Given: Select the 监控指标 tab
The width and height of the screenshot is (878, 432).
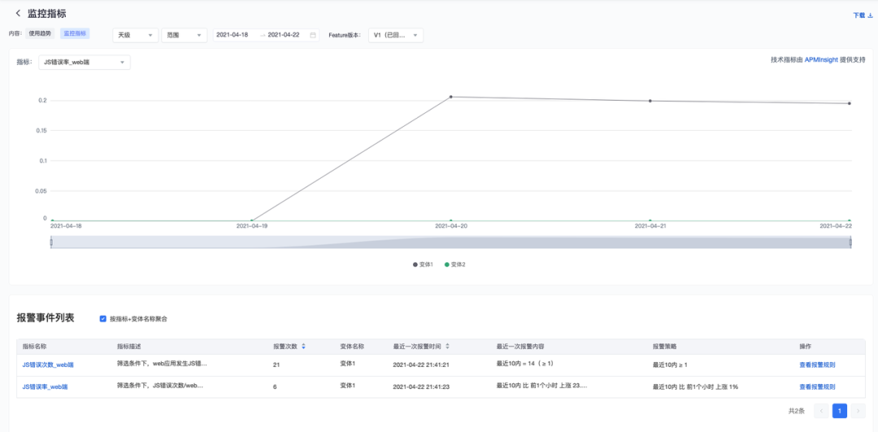Looking at the screenshot, I should pos(75,34).
